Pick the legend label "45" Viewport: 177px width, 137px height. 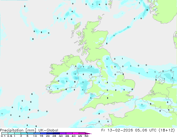tap(80, 136)
